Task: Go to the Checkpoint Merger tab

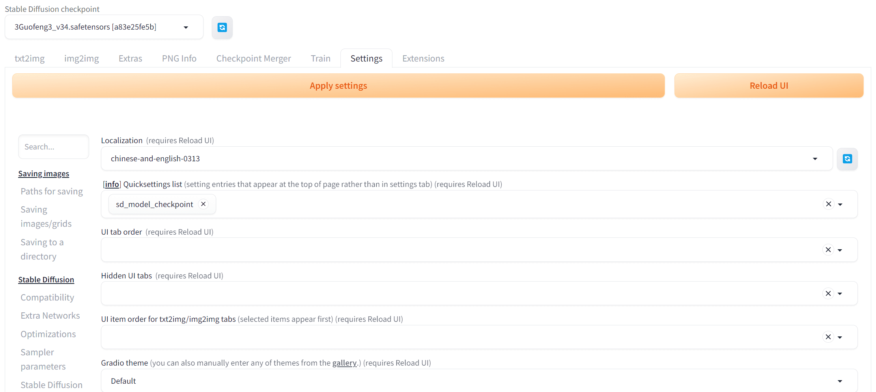Action: click(253, 58)
